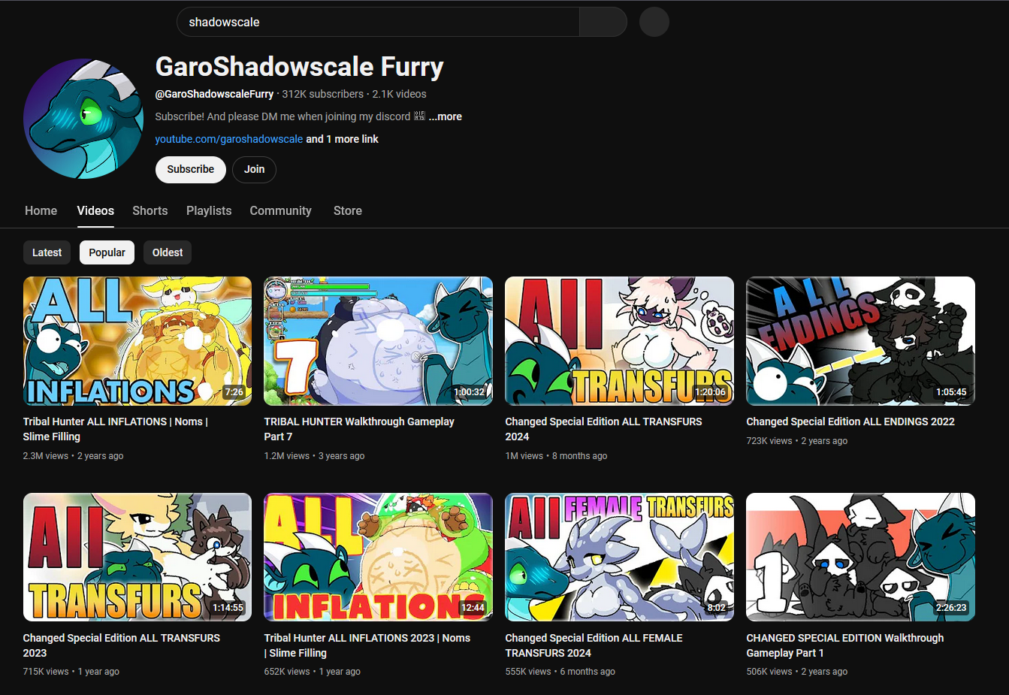
Task: Go to the Playlists tab
Action: [x=209, y=211]
